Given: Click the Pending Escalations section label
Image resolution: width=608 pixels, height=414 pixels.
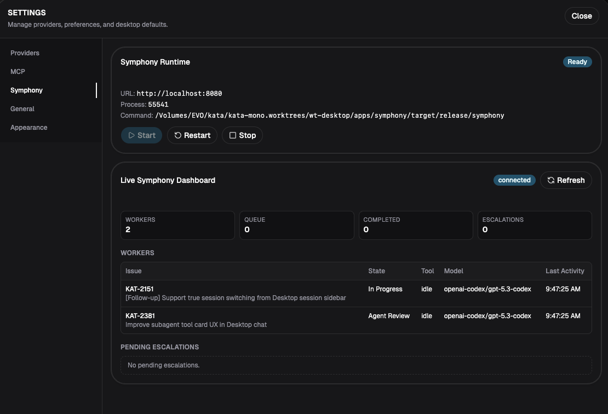Looking at the screenshot, I should (159, 347).
